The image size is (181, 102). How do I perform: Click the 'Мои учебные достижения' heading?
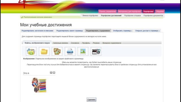point(46,25)
